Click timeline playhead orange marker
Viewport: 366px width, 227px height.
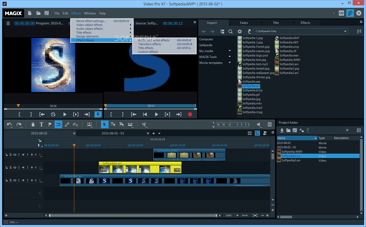point(74,145)
